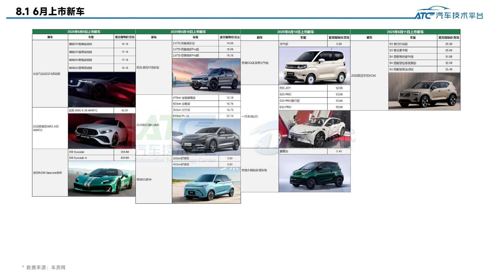Click the 数据来源: 车质网 footnote
The height and width of the screenshot is (275, 489).
(x=44, y=267)
